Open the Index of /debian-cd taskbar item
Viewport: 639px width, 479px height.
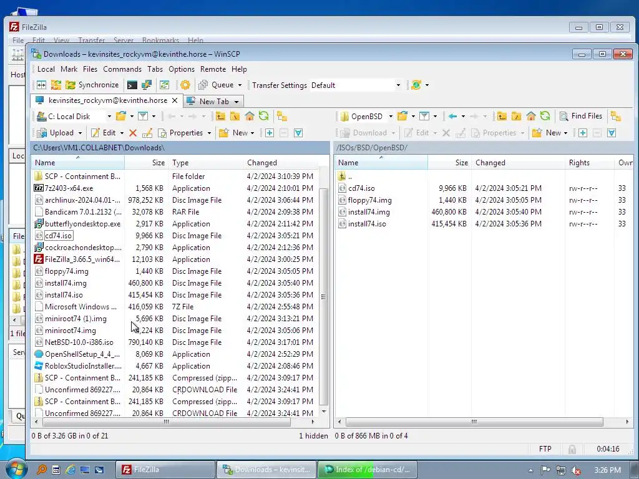(x=368, y=470)
